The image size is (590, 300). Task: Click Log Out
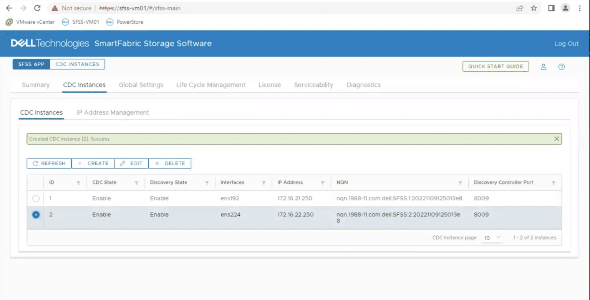566,44
